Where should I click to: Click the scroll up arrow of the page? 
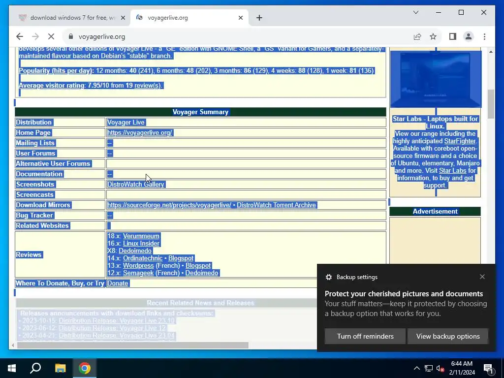(491, 52)
